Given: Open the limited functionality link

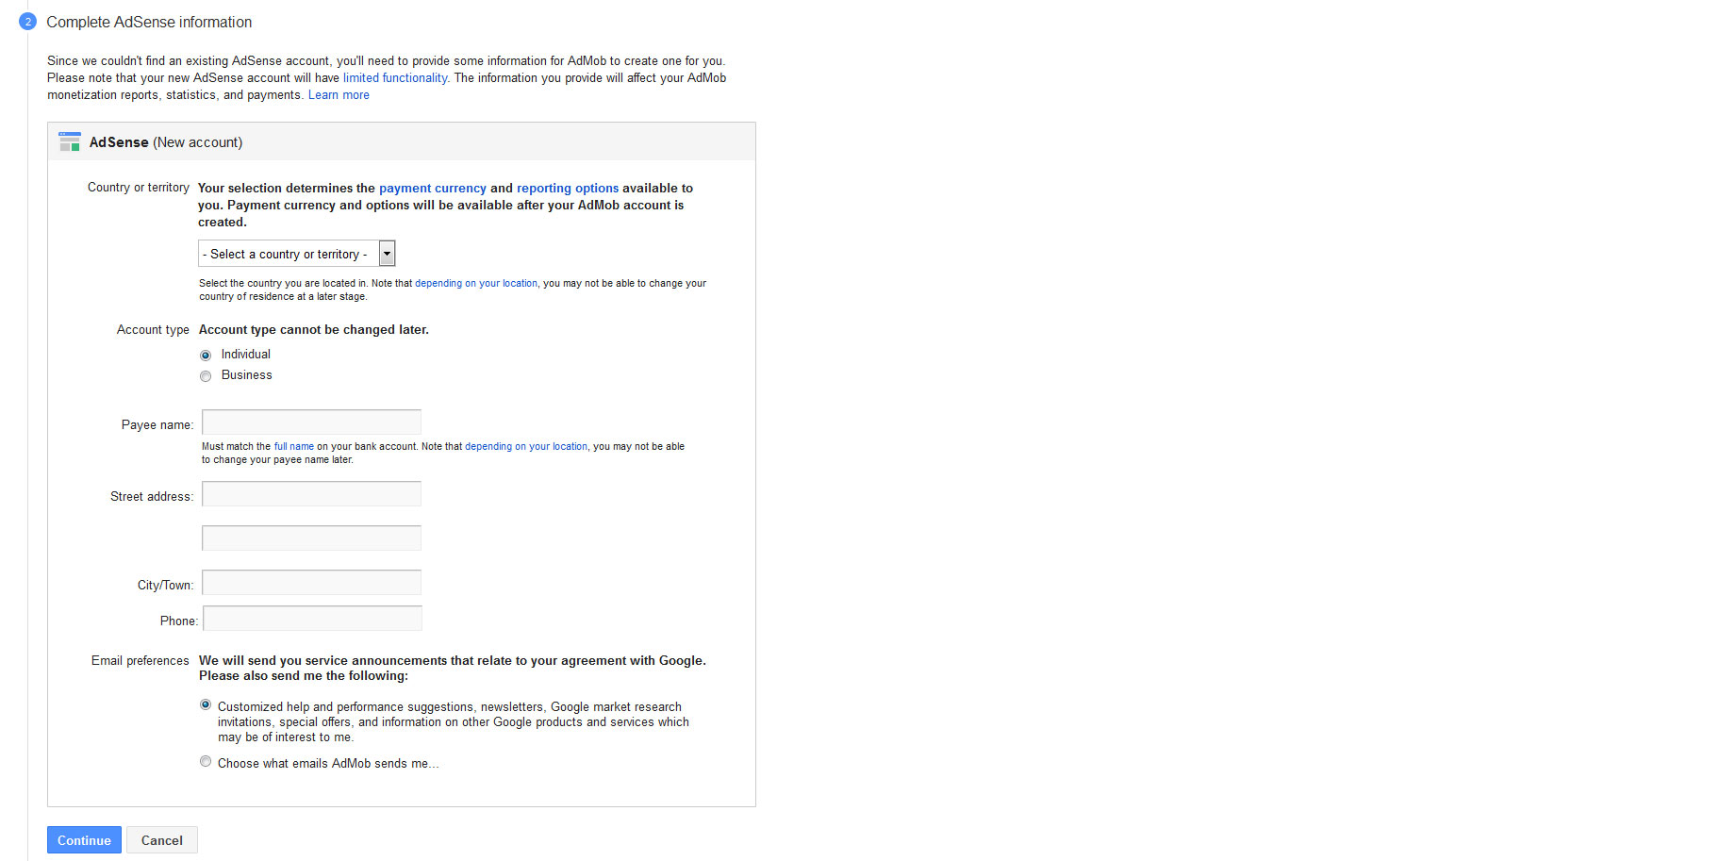Looking at the screenshot, I should (395, 78).
